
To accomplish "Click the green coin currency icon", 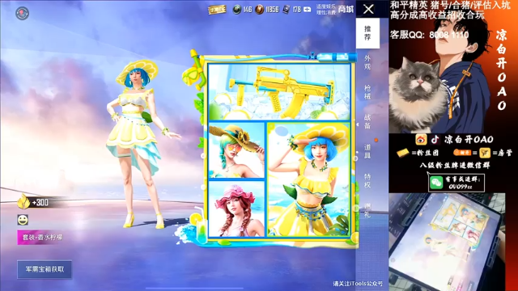I will coord(236,10).
